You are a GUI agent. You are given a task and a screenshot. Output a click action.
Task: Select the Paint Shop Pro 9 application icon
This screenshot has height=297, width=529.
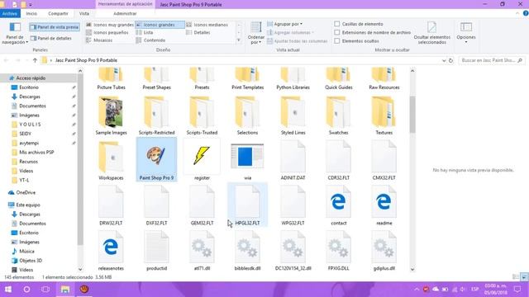click(156, 159)
